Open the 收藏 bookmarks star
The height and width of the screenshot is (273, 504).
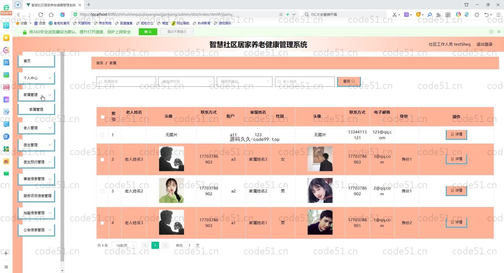(x=22, y=23)
